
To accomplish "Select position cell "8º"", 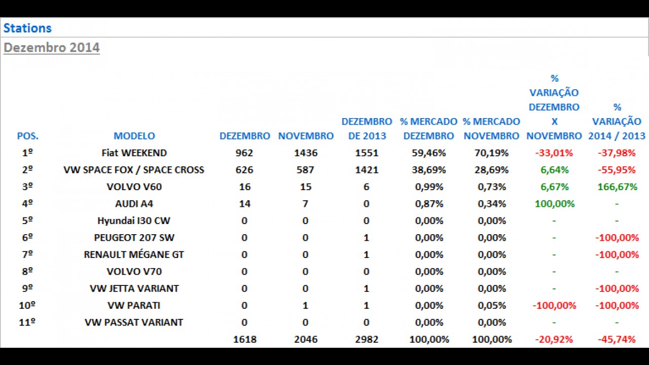I will click(x=28, y=271).
